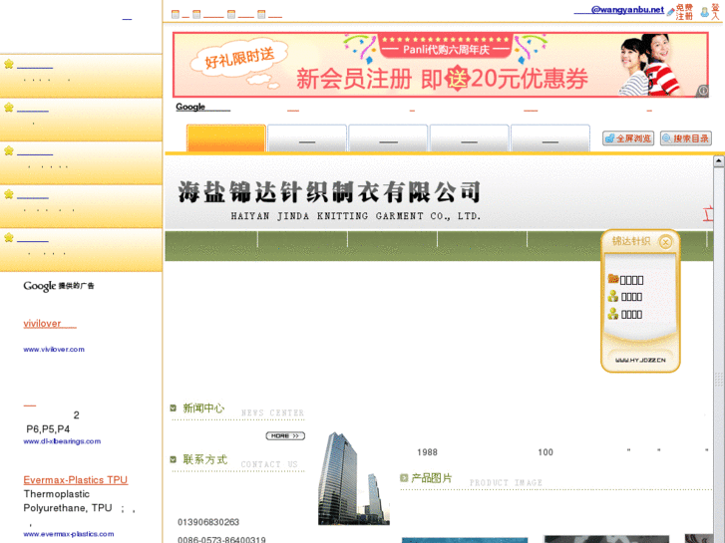The height and width of the screenshot is (543, 725).
Task: Close the 锦达针织 floating panel
Action: point(665,242)
